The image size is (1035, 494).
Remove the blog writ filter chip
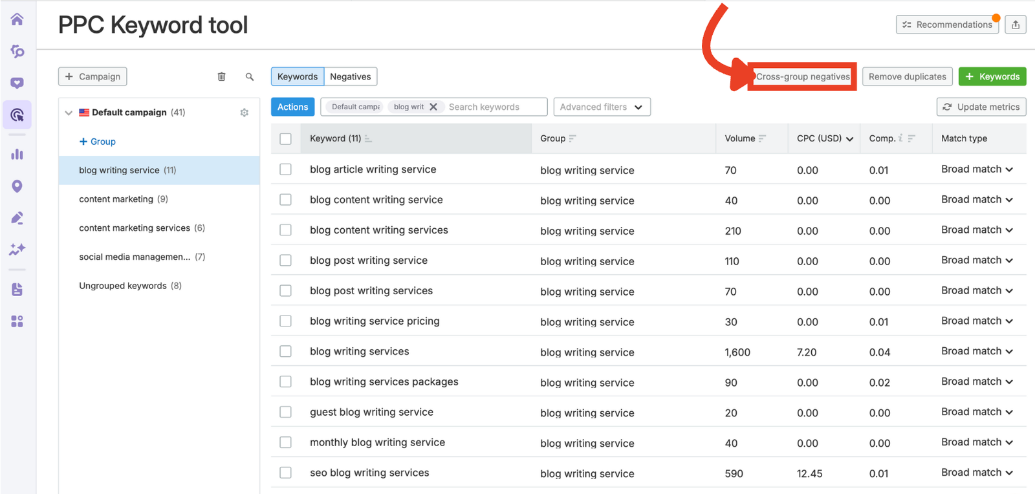(433, 107)
